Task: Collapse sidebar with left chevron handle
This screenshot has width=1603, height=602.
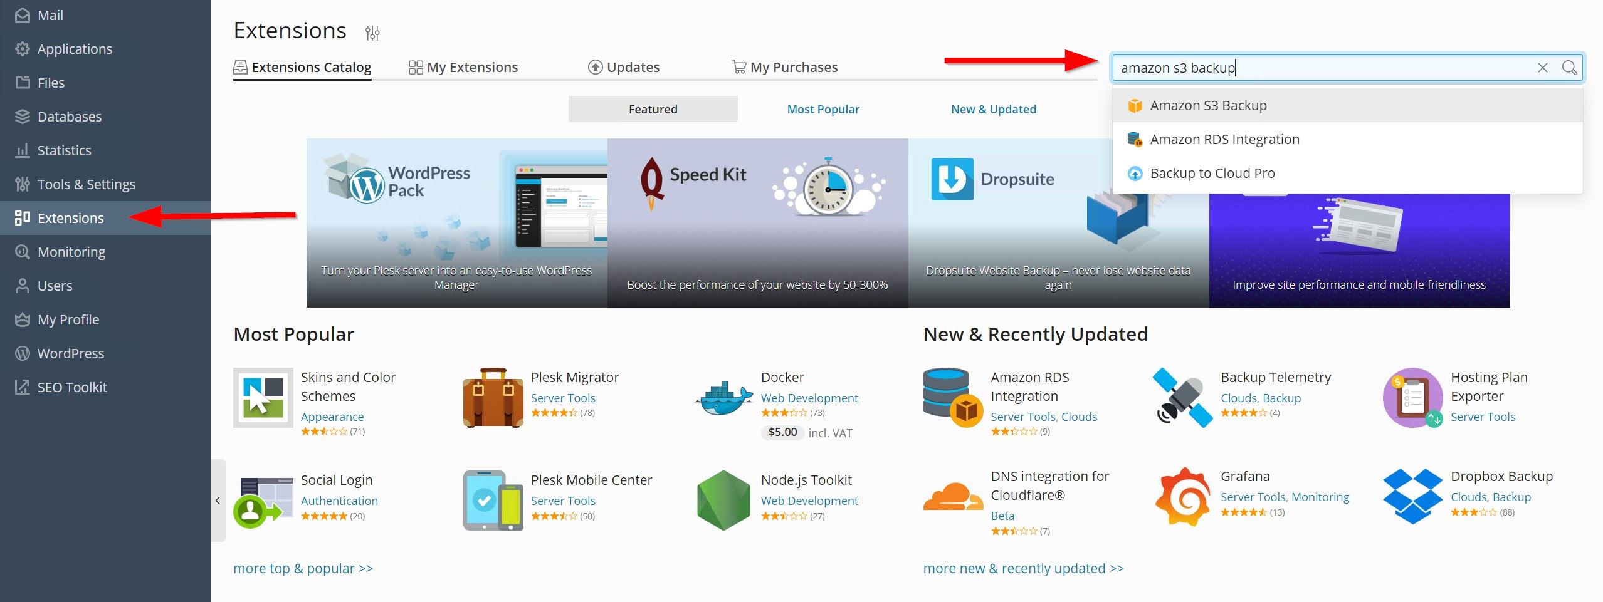Action: pos(218,501)
